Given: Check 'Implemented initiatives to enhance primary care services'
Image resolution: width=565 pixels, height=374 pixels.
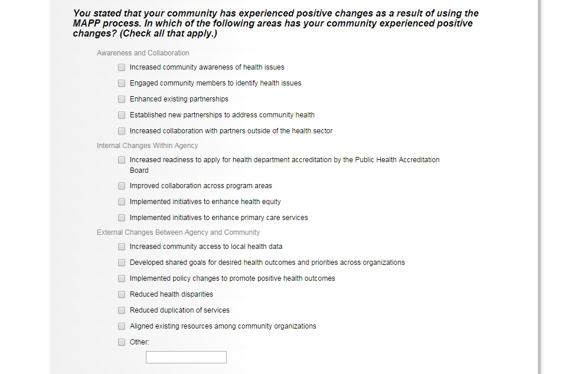Looking at the screenshot, I should pyautogui.click(x=122, y=218).
